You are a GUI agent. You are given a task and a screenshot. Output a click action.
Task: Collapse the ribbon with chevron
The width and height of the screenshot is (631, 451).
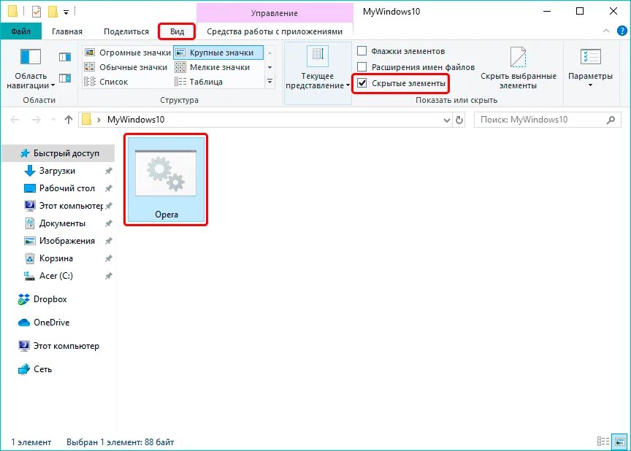606,31
